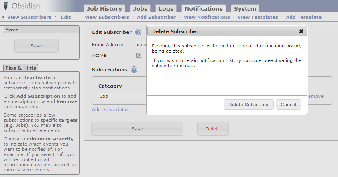Switch to the Job History tab

[x=105, y=9]
